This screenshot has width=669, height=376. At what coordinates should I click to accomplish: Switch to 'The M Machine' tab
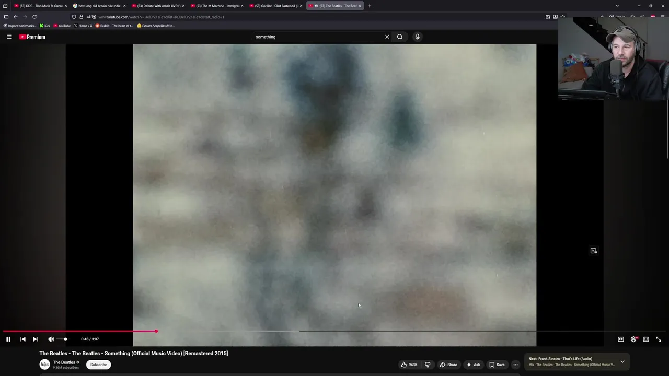tap(217, 6)
